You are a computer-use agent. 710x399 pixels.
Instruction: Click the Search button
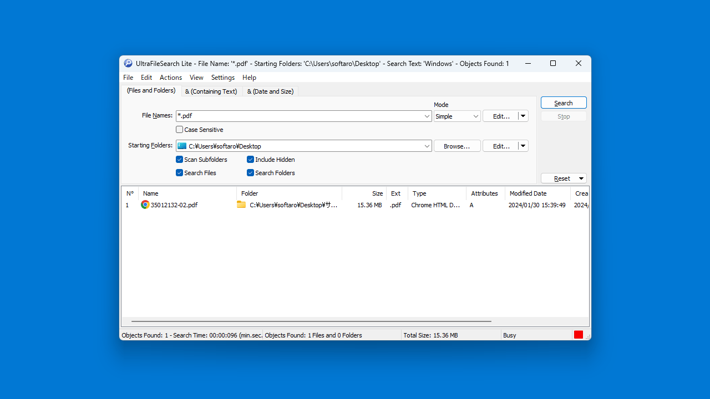[564, 103]
